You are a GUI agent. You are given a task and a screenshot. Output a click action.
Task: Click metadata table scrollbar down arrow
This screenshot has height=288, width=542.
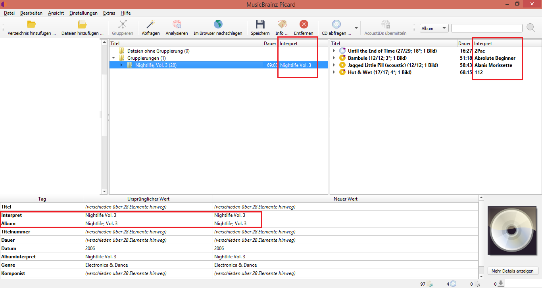coord(481,277)
